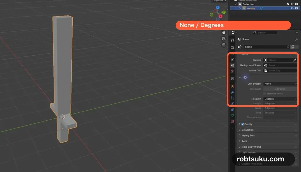Screen dimensions: 301x172
Task: Click the Collection icon in outliner
Action: [240, 4]
